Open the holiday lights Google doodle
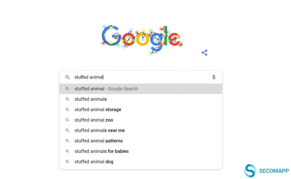Viewport: 291px width, 179px height. pos(142,40)
